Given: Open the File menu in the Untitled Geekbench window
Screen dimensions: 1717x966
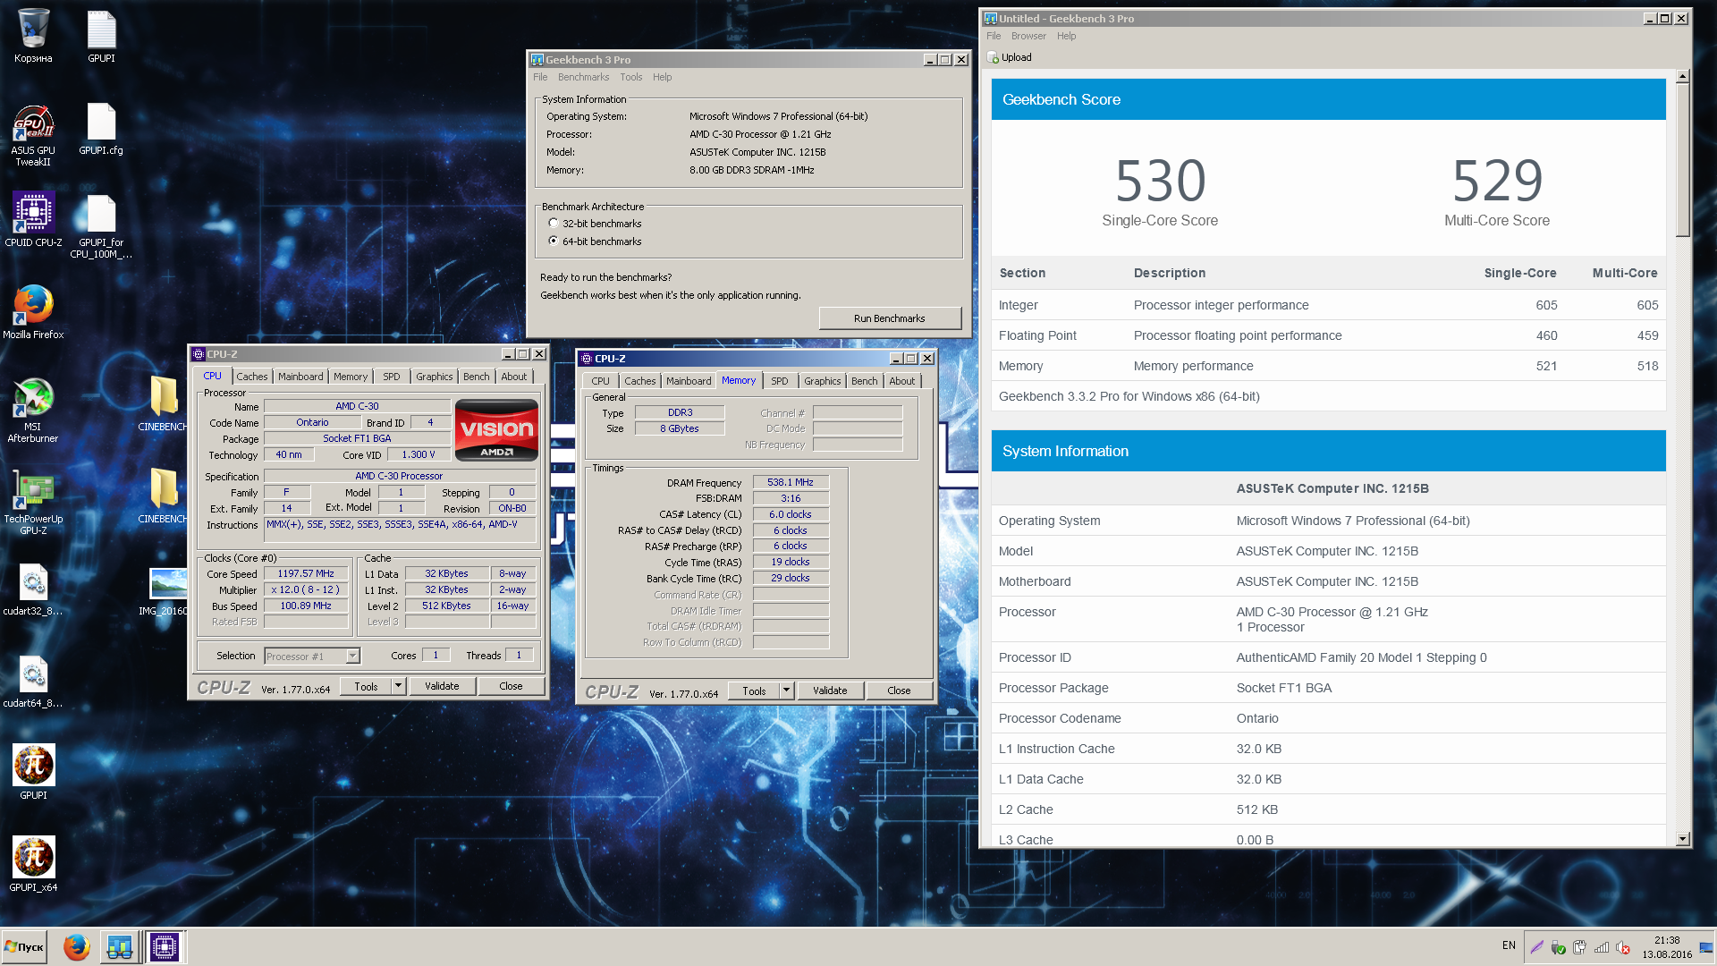Looking at the screenshot, I should pyautogui.click(x=994, y=36).
